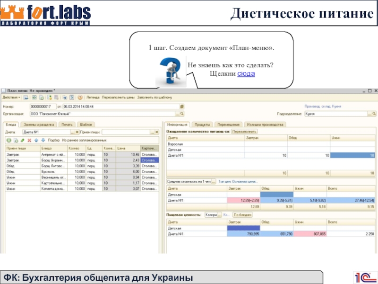
Task: Click the Подбор button in dishes toolbar
Action: click(54, 140)
